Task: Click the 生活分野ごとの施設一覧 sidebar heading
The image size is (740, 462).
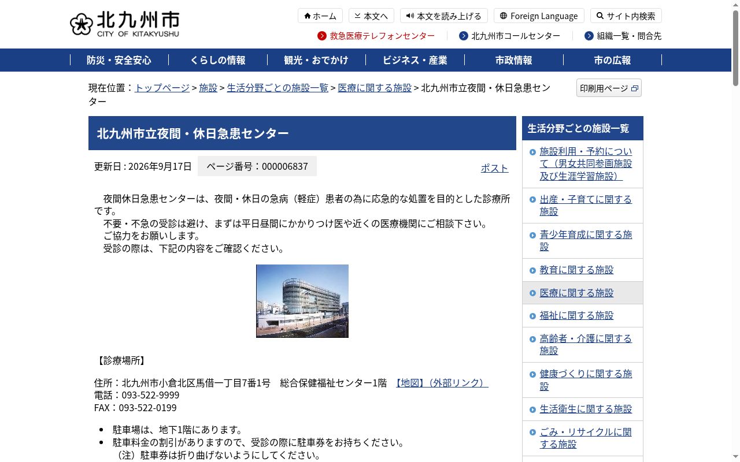Action: [x=583, y=128]
